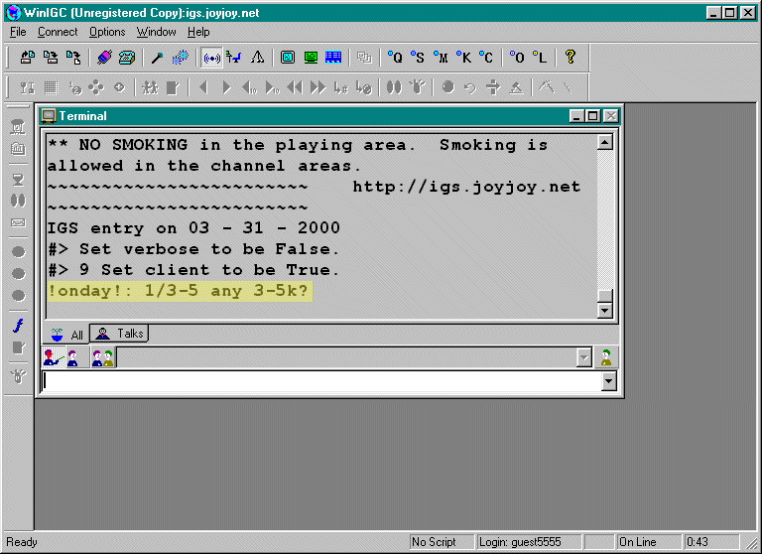Click the terminal scrollbar up arrow
Image resolution: width=762 pixels, height=554 pixels.
click(604, 143)
